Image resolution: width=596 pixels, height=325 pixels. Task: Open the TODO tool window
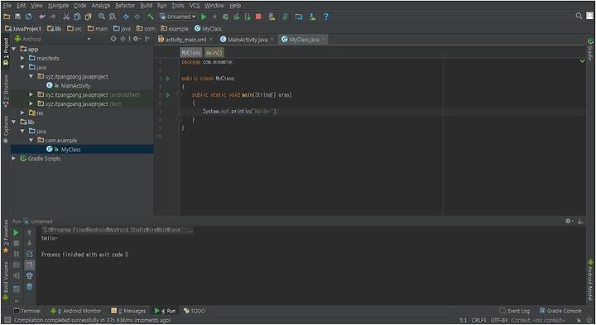pos(195,311)
